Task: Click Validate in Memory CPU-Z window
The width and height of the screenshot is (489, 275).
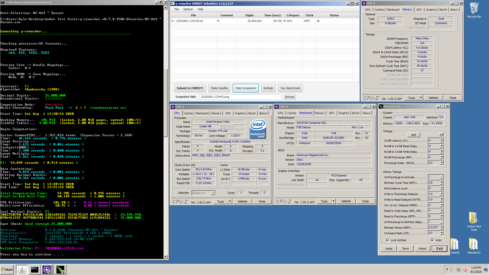Action: coord(433,98)
